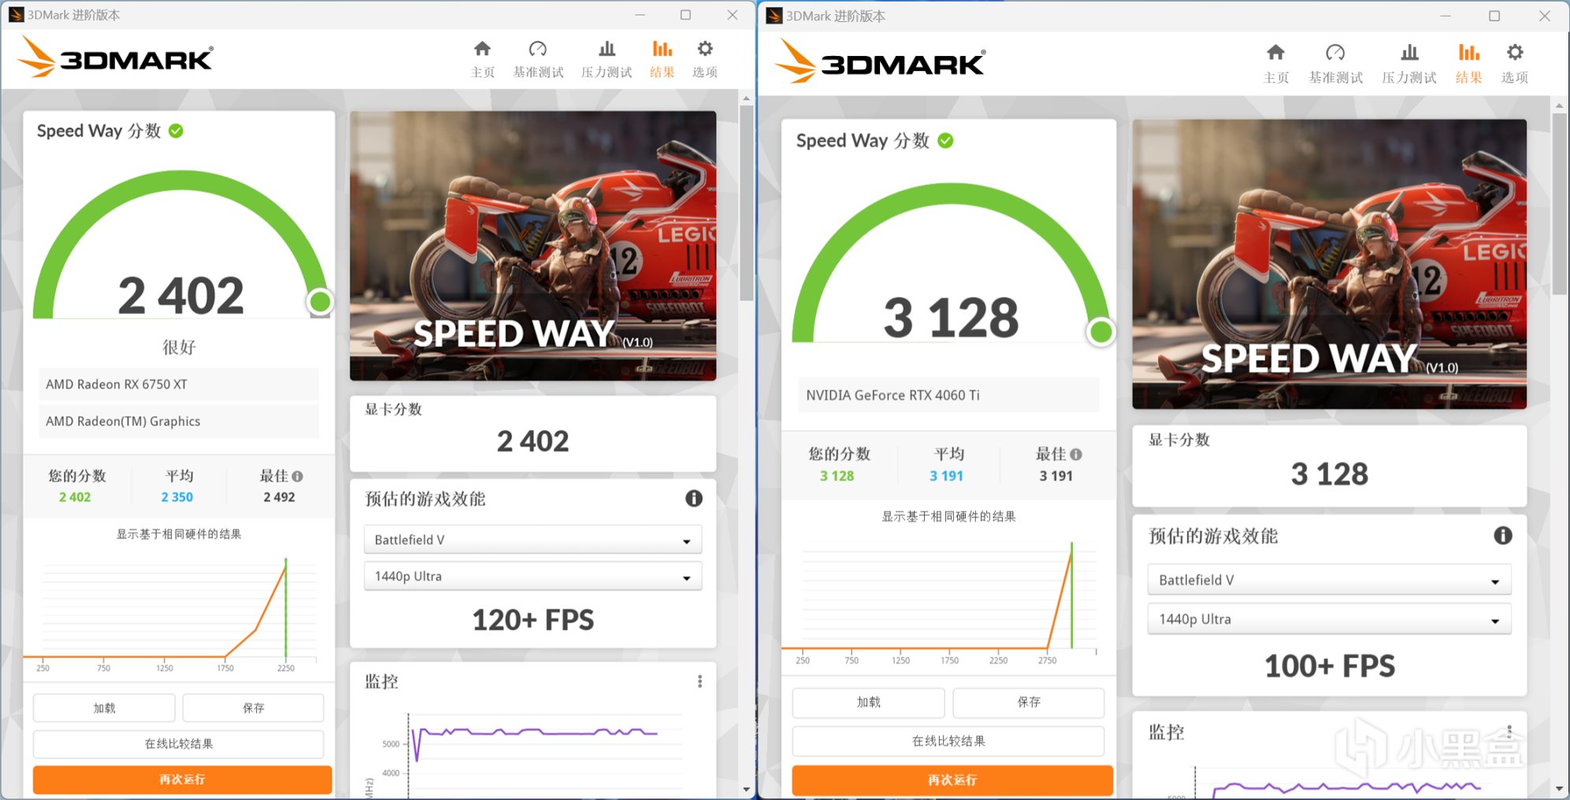
Task: Click 保存 button in right window
Action: pos(1028,702)
